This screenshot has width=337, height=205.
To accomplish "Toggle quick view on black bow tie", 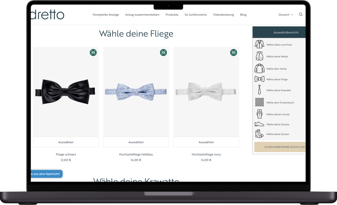I will click(x=93, y=52).
